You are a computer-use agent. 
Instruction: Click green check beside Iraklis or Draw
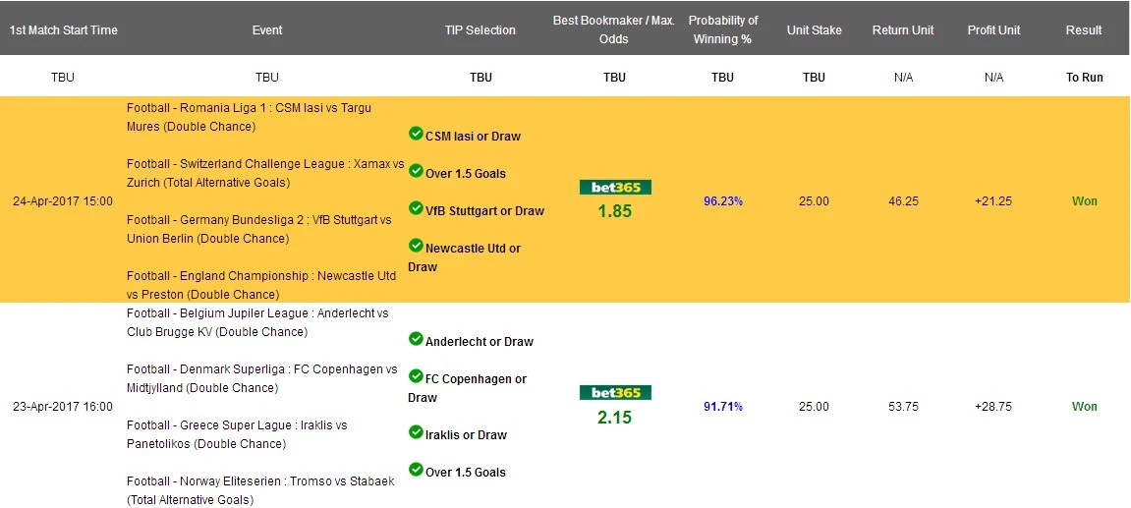(416, 432)
